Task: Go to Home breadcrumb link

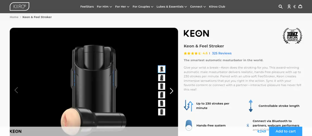Action: 14,17
